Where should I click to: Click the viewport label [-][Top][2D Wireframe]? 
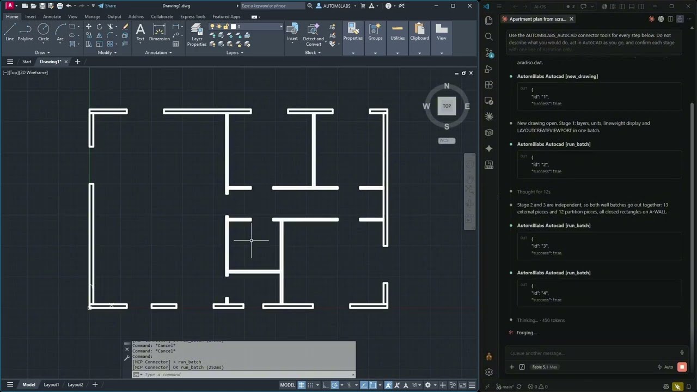[x=25, y=72]
